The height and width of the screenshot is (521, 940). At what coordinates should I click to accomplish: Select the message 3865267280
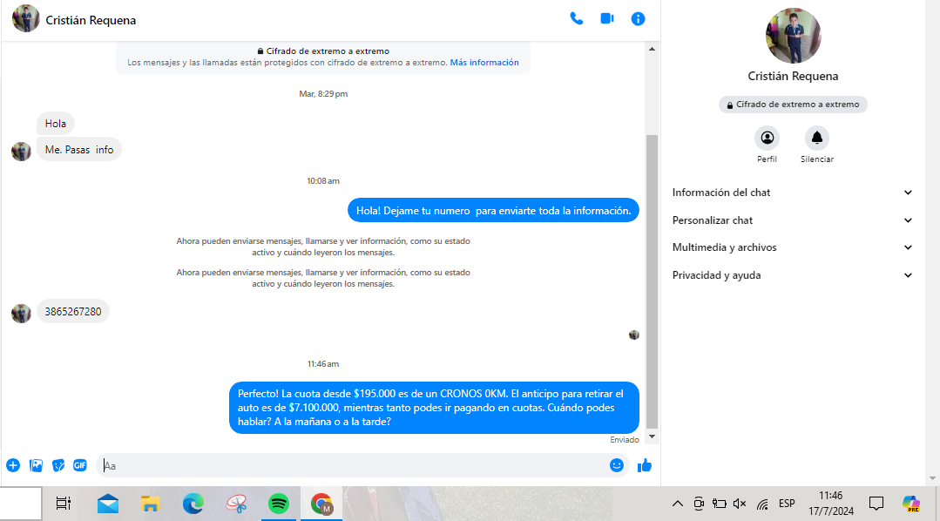(x=73, y=311)
